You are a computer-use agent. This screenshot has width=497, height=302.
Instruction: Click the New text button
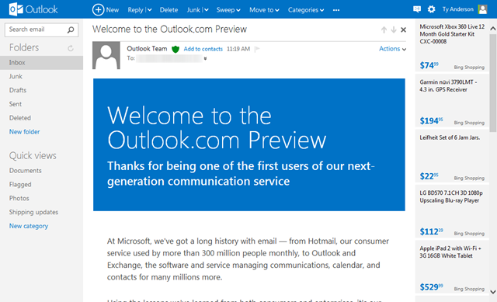tap(112, 10)
